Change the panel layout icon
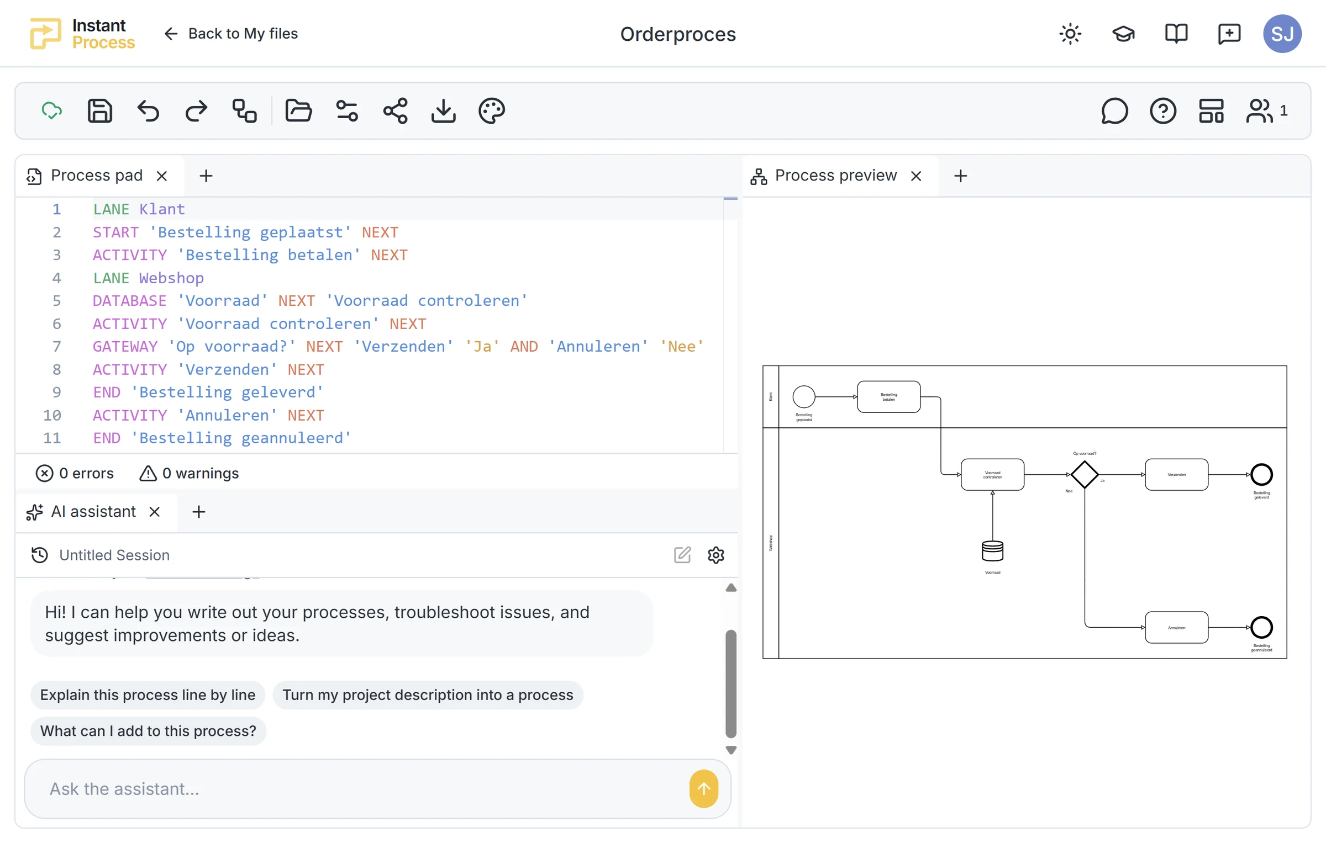1326x843 pixels. pyautogui.click(x=1211, y=111)
